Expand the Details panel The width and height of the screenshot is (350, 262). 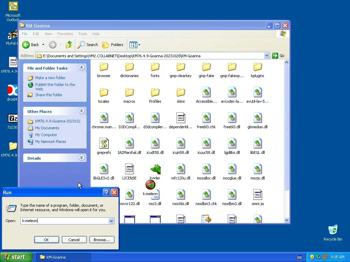(81, 158)
